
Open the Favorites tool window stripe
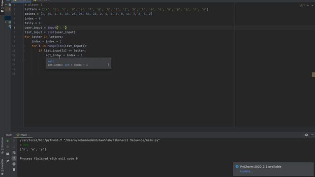tap(2, 167)
